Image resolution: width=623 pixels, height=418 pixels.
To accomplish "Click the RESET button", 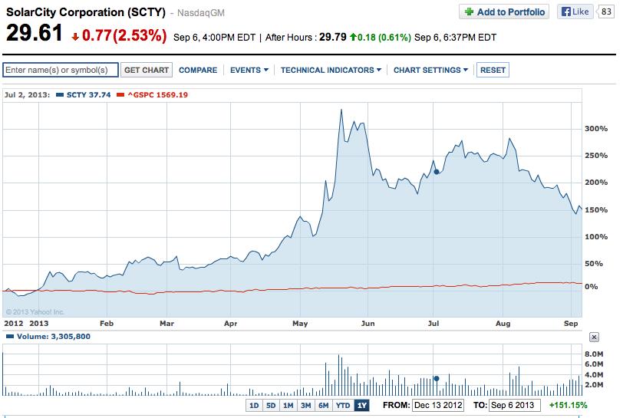I will tap(493, 70).
